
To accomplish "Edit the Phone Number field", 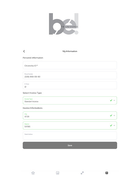I will [x=70, y=75].
